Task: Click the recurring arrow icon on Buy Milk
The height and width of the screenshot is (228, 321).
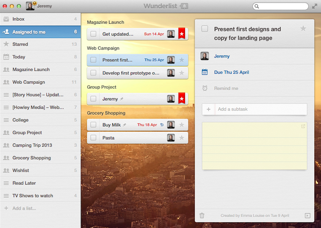Action: (162, 125)
